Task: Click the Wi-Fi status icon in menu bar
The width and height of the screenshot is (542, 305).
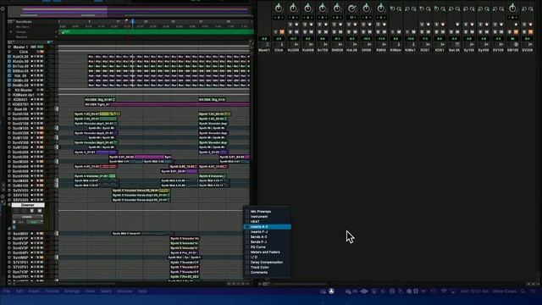Action: click(x=444, y=291)
